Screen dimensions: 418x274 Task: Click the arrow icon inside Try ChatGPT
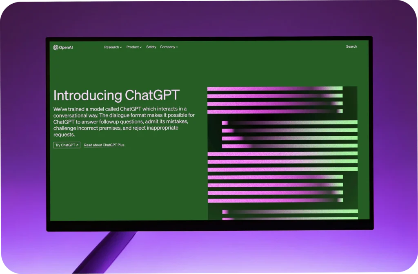coord(77,145)
